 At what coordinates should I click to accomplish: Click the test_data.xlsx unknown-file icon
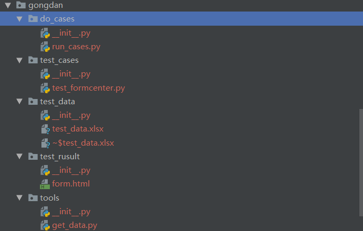(x=45, y=129)
